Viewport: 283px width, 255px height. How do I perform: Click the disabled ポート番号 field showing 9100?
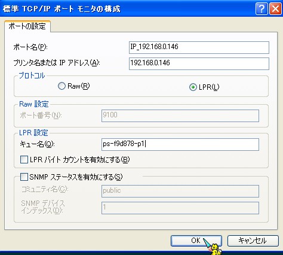click(x=180, y=116)
